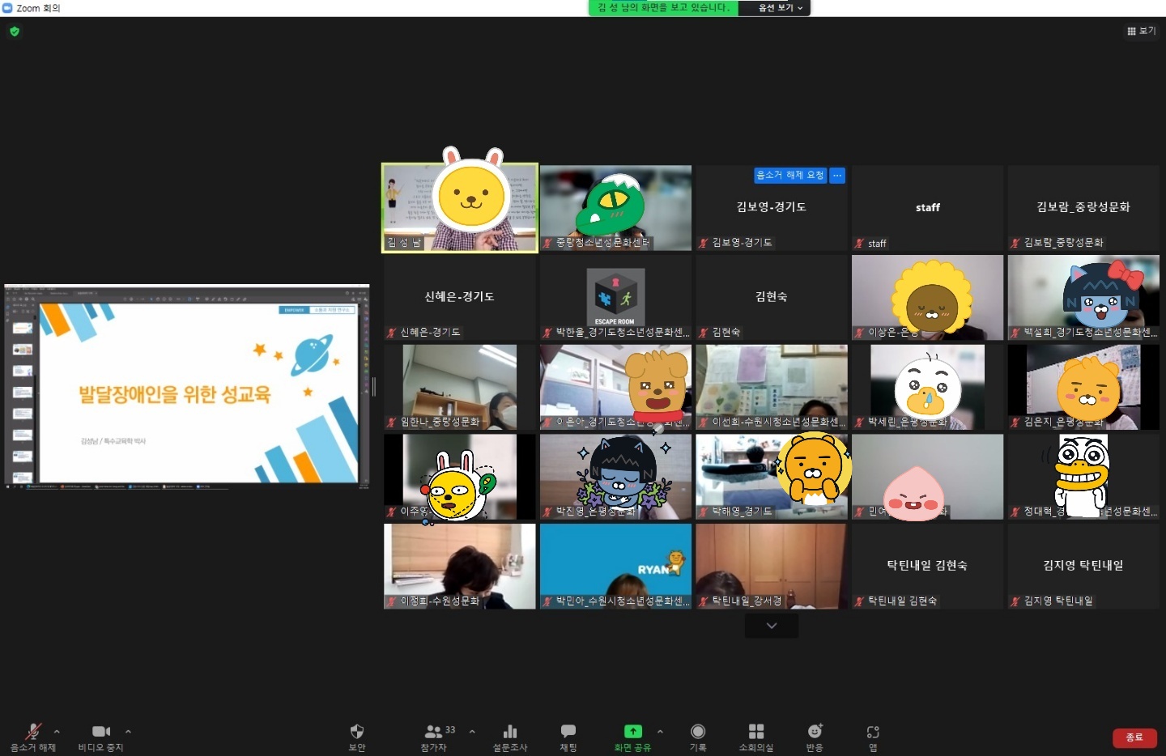
Task: Expand share screen options arrow
Action: 660,732
